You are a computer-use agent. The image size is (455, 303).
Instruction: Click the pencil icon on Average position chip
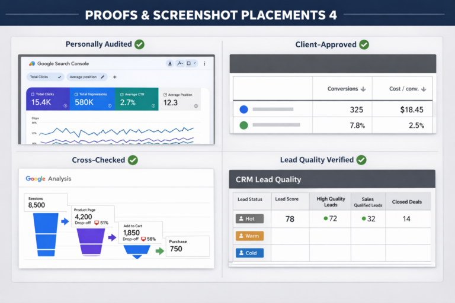(102, 77)
